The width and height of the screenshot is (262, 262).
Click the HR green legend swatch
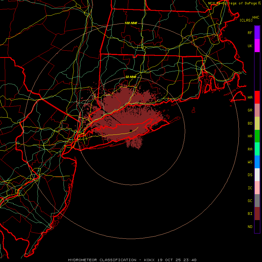point(257,136)
